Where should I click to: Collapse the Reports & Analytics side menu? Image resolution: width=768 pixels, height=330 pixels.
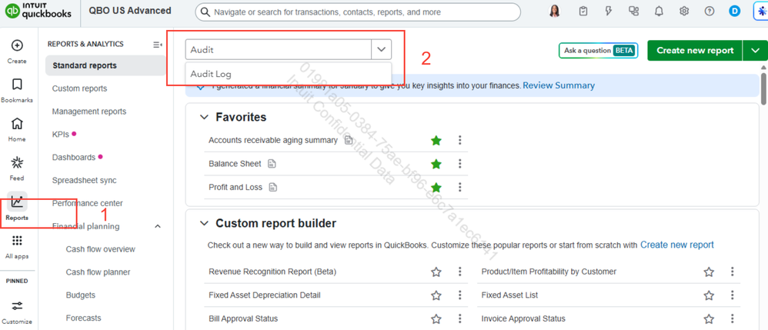pyautogui.click(x=157, y=45)
